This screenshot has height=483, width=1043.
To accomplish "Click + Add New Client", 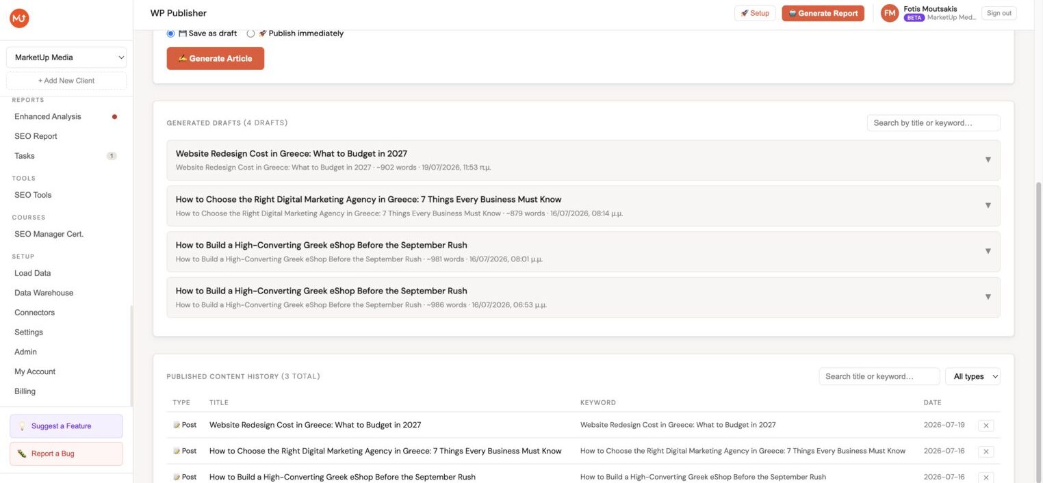I will (66, 81).
